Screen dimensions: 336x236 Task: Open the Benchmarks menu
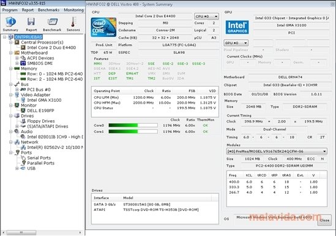click(48, 10)
